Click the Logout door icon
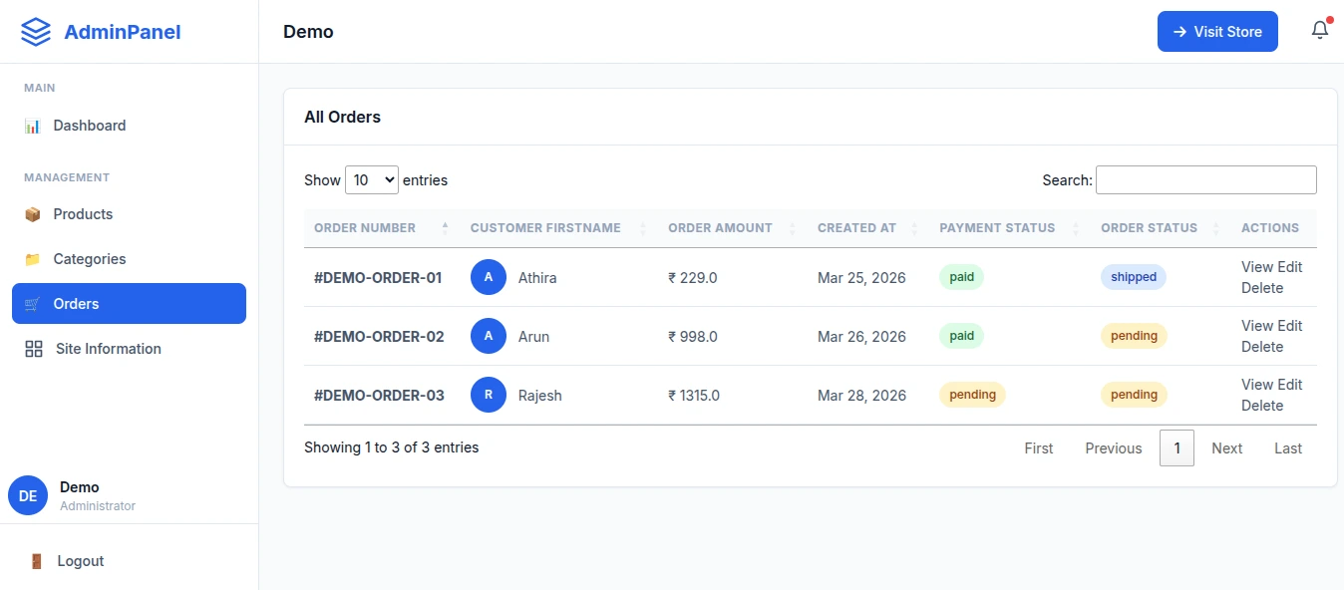Image resolution: width=1344 pixels, height=590 pixels. pyautogui.click(x=36, y=561)
